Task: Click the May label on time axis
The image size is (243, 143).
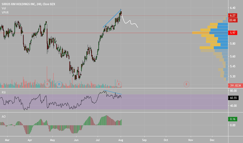Action: 52,140
